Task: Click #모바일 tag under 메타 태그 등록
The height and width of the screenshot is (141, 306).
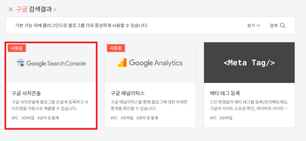Action: point(226,118)
